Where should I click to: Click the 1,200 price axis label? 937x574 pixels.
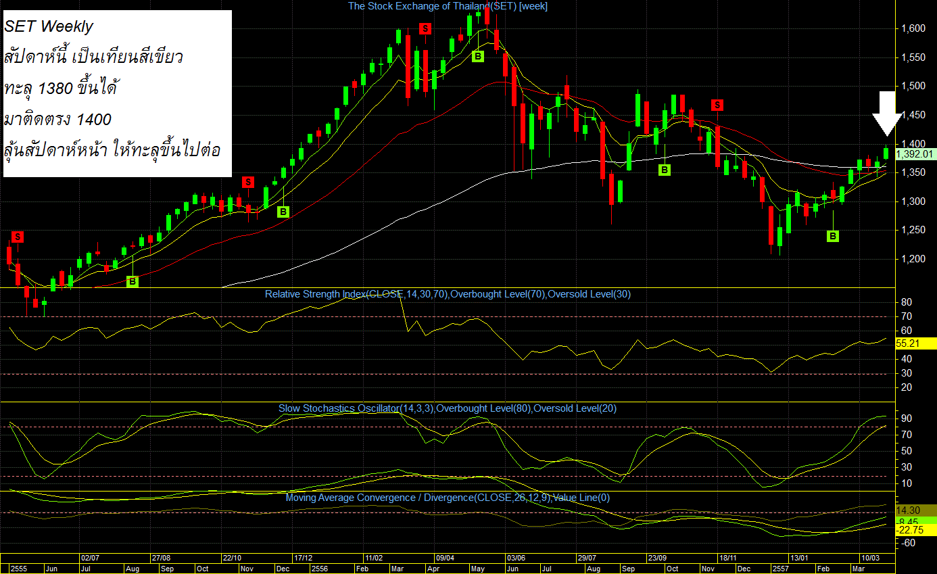(913, 259)
